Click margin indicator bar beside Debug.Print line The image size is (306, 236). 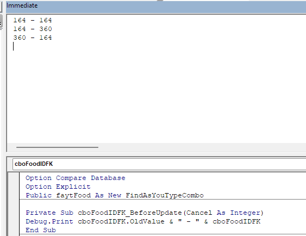tap(14, 221)
